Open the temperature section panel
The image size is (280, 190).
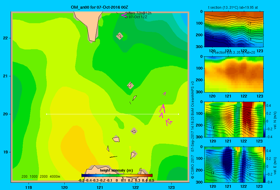click(234, 29)
